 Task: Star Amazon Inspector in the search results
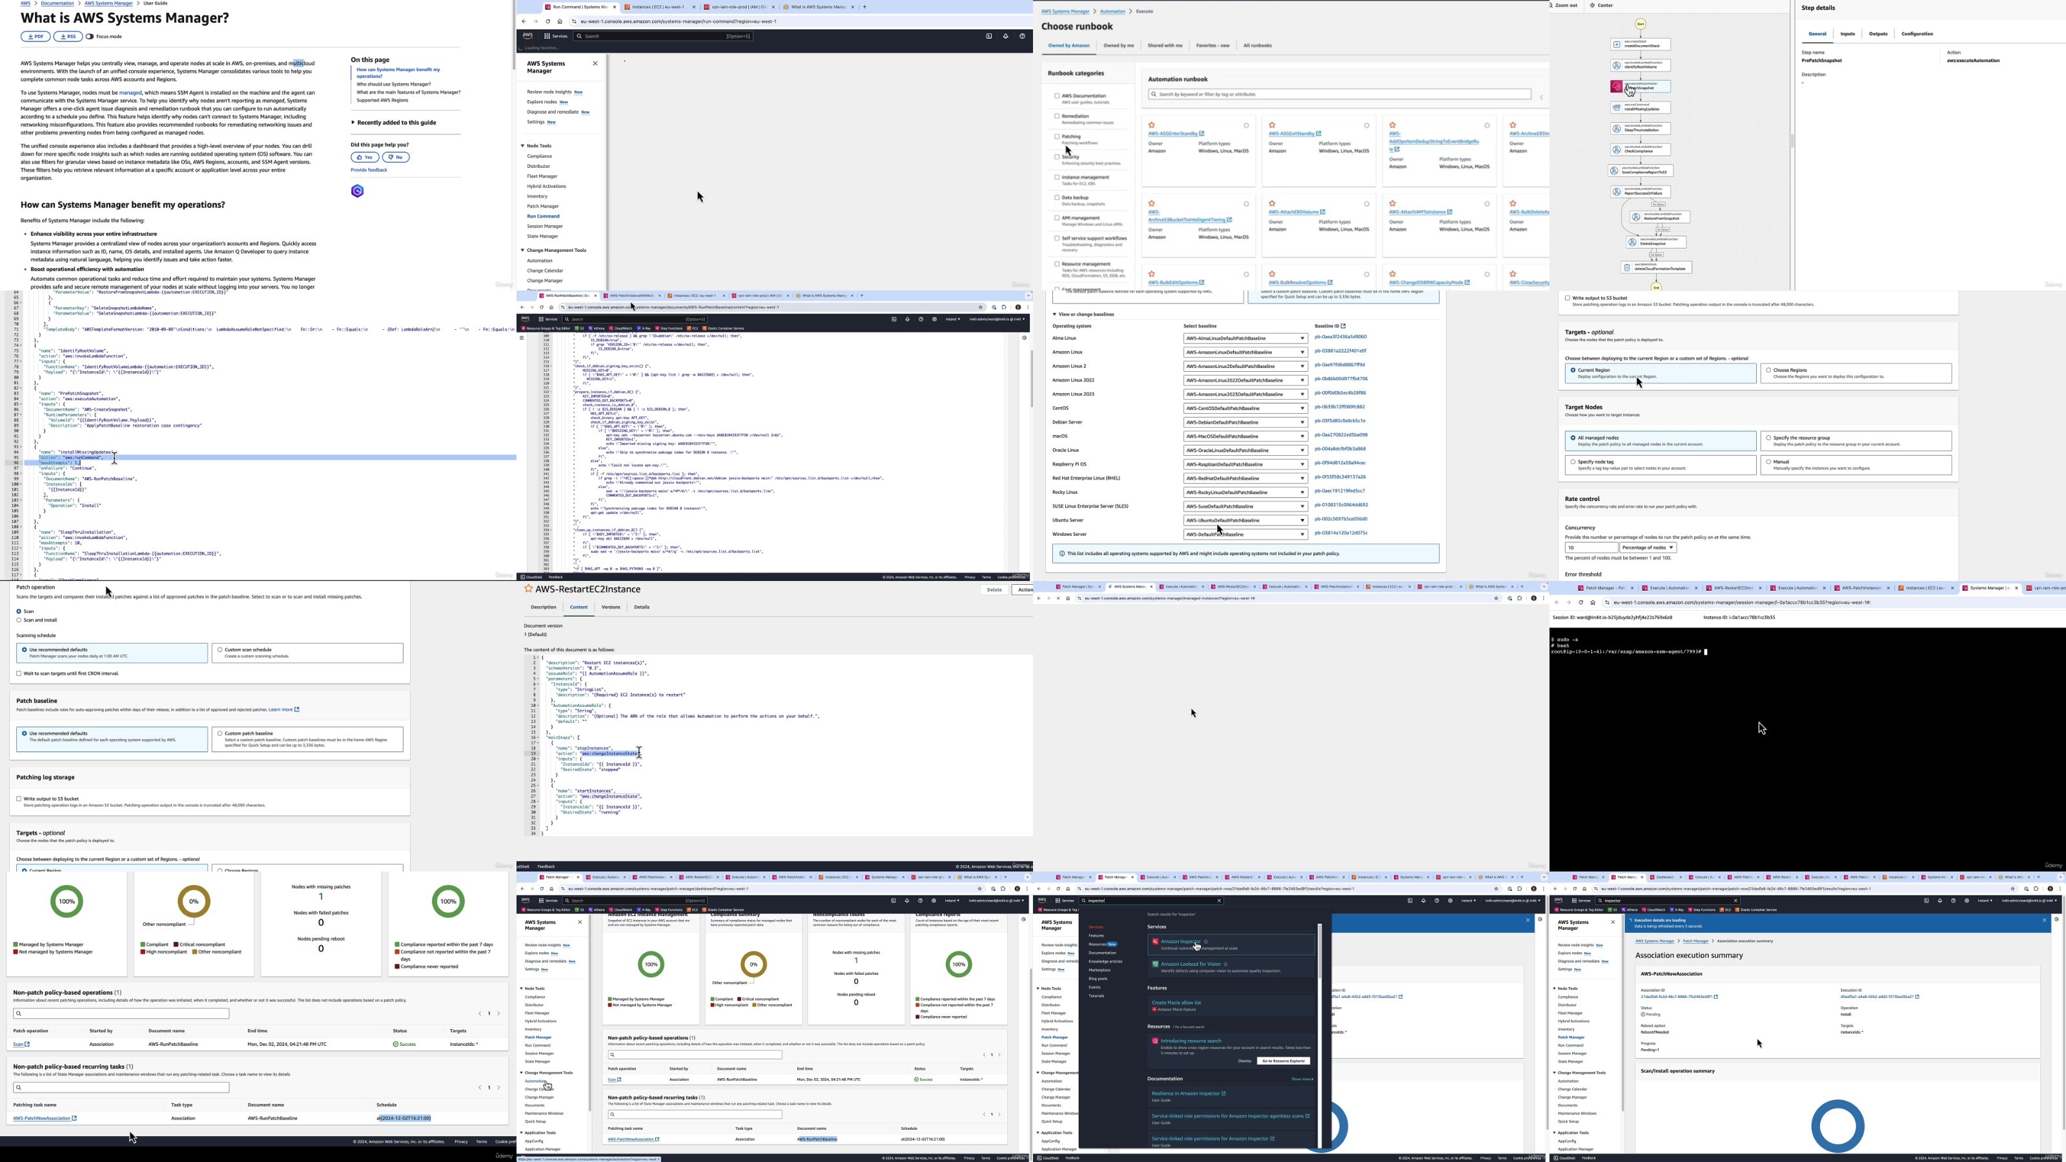(x=1205, y=941)
